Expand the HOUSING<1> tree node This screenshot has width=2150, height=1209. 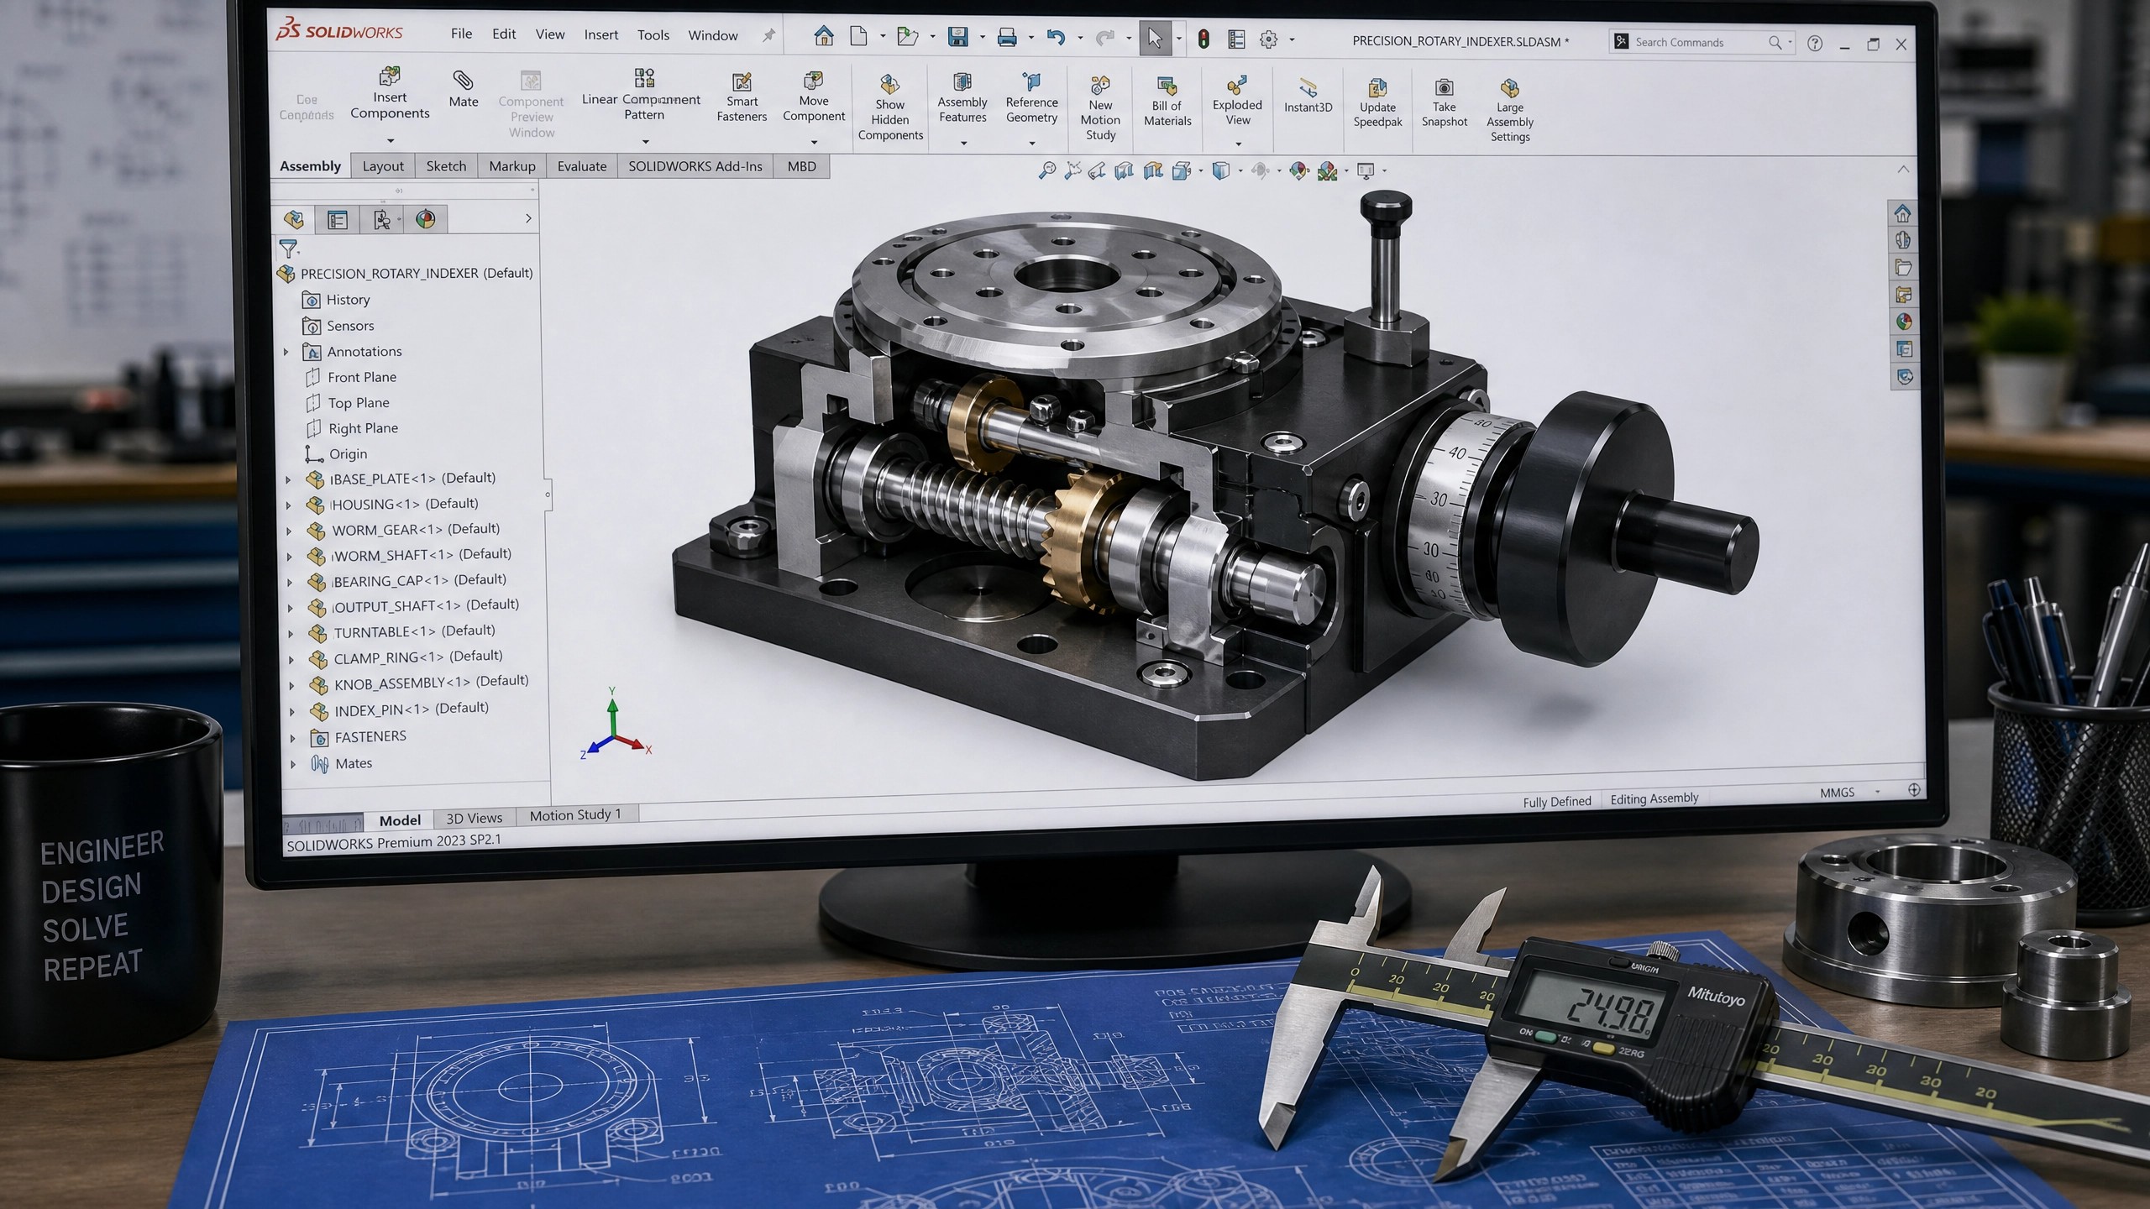(288, 505)
